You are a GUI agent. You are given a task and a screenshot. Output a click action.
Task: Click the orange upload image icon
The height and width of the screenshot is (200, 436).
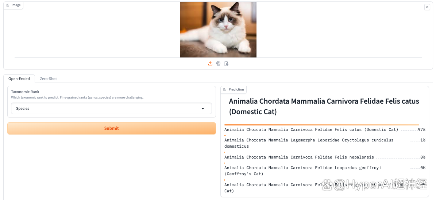coord(210,64)
